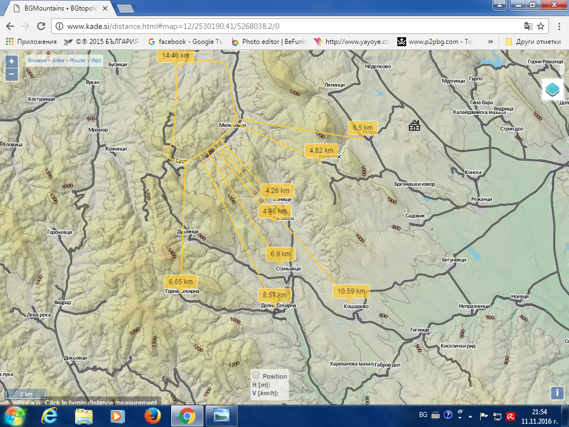Viewport: 569px width, 427px height.
Task: Open the Други отметки bookmarks folder
Action: [533, 42]
